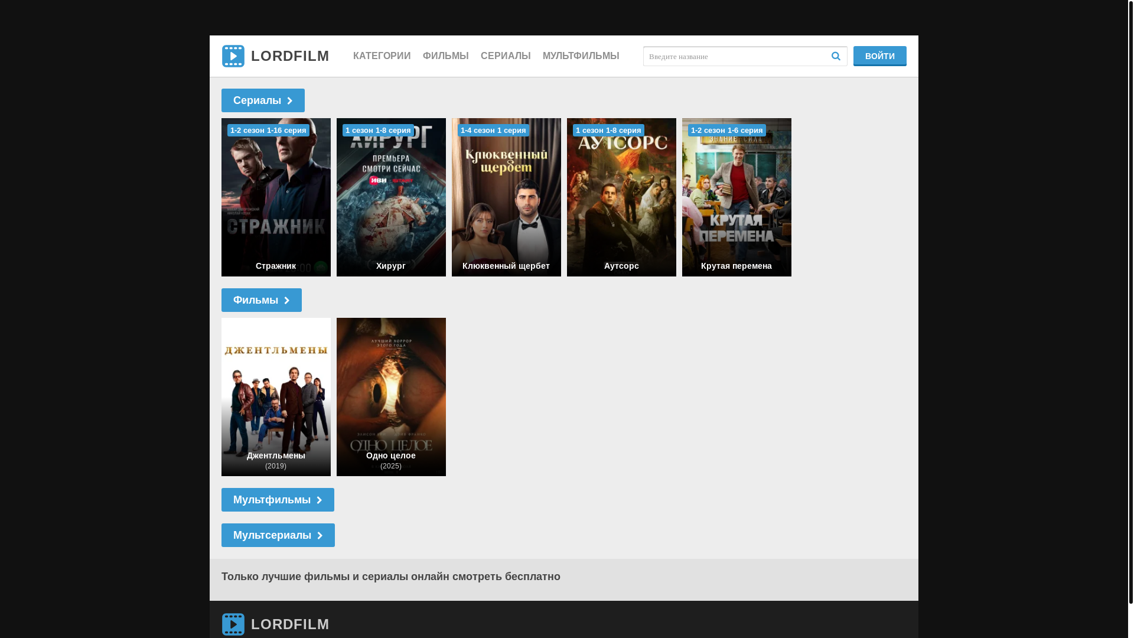Click the Стражник title caption
The height and width of the screenshot is (638, 1134).
276,266
